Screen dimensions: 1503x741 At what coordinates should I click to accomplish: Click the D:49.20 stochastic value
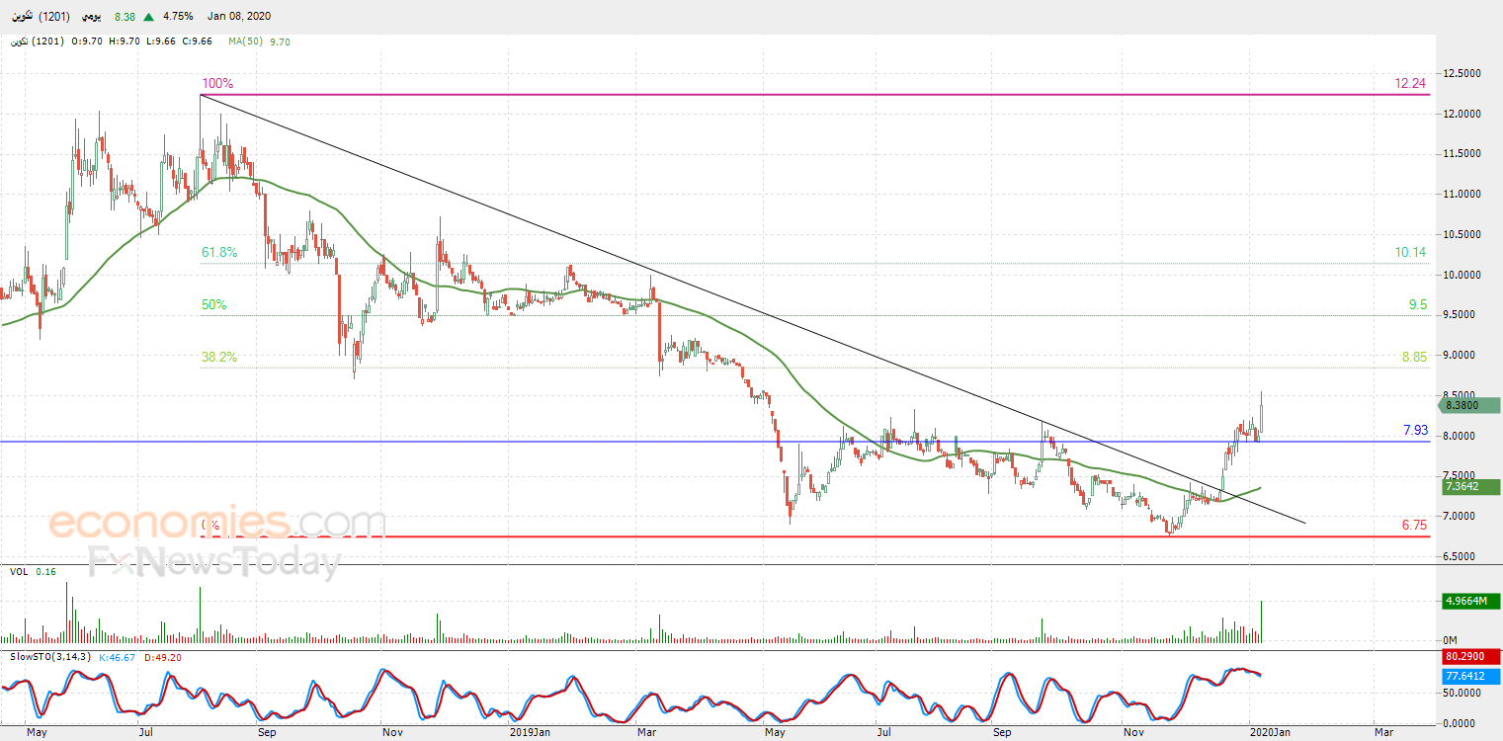tap(163, 656)
